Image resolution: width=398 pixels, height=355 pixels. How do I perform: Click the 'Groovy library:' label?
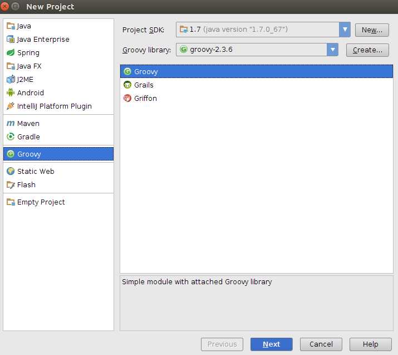[146, 50]
